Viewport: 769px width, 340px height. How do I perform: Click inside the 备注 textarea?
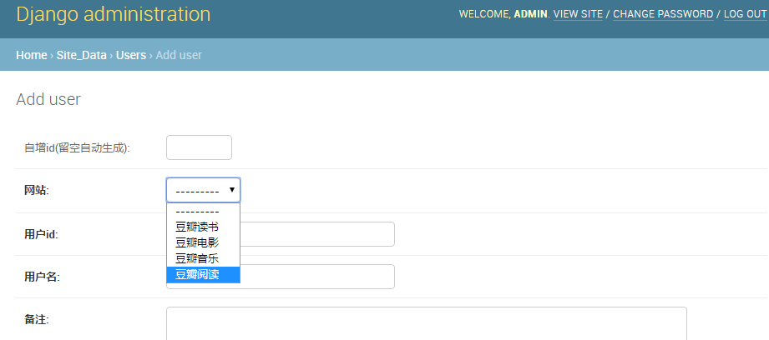tap(427, 323)
